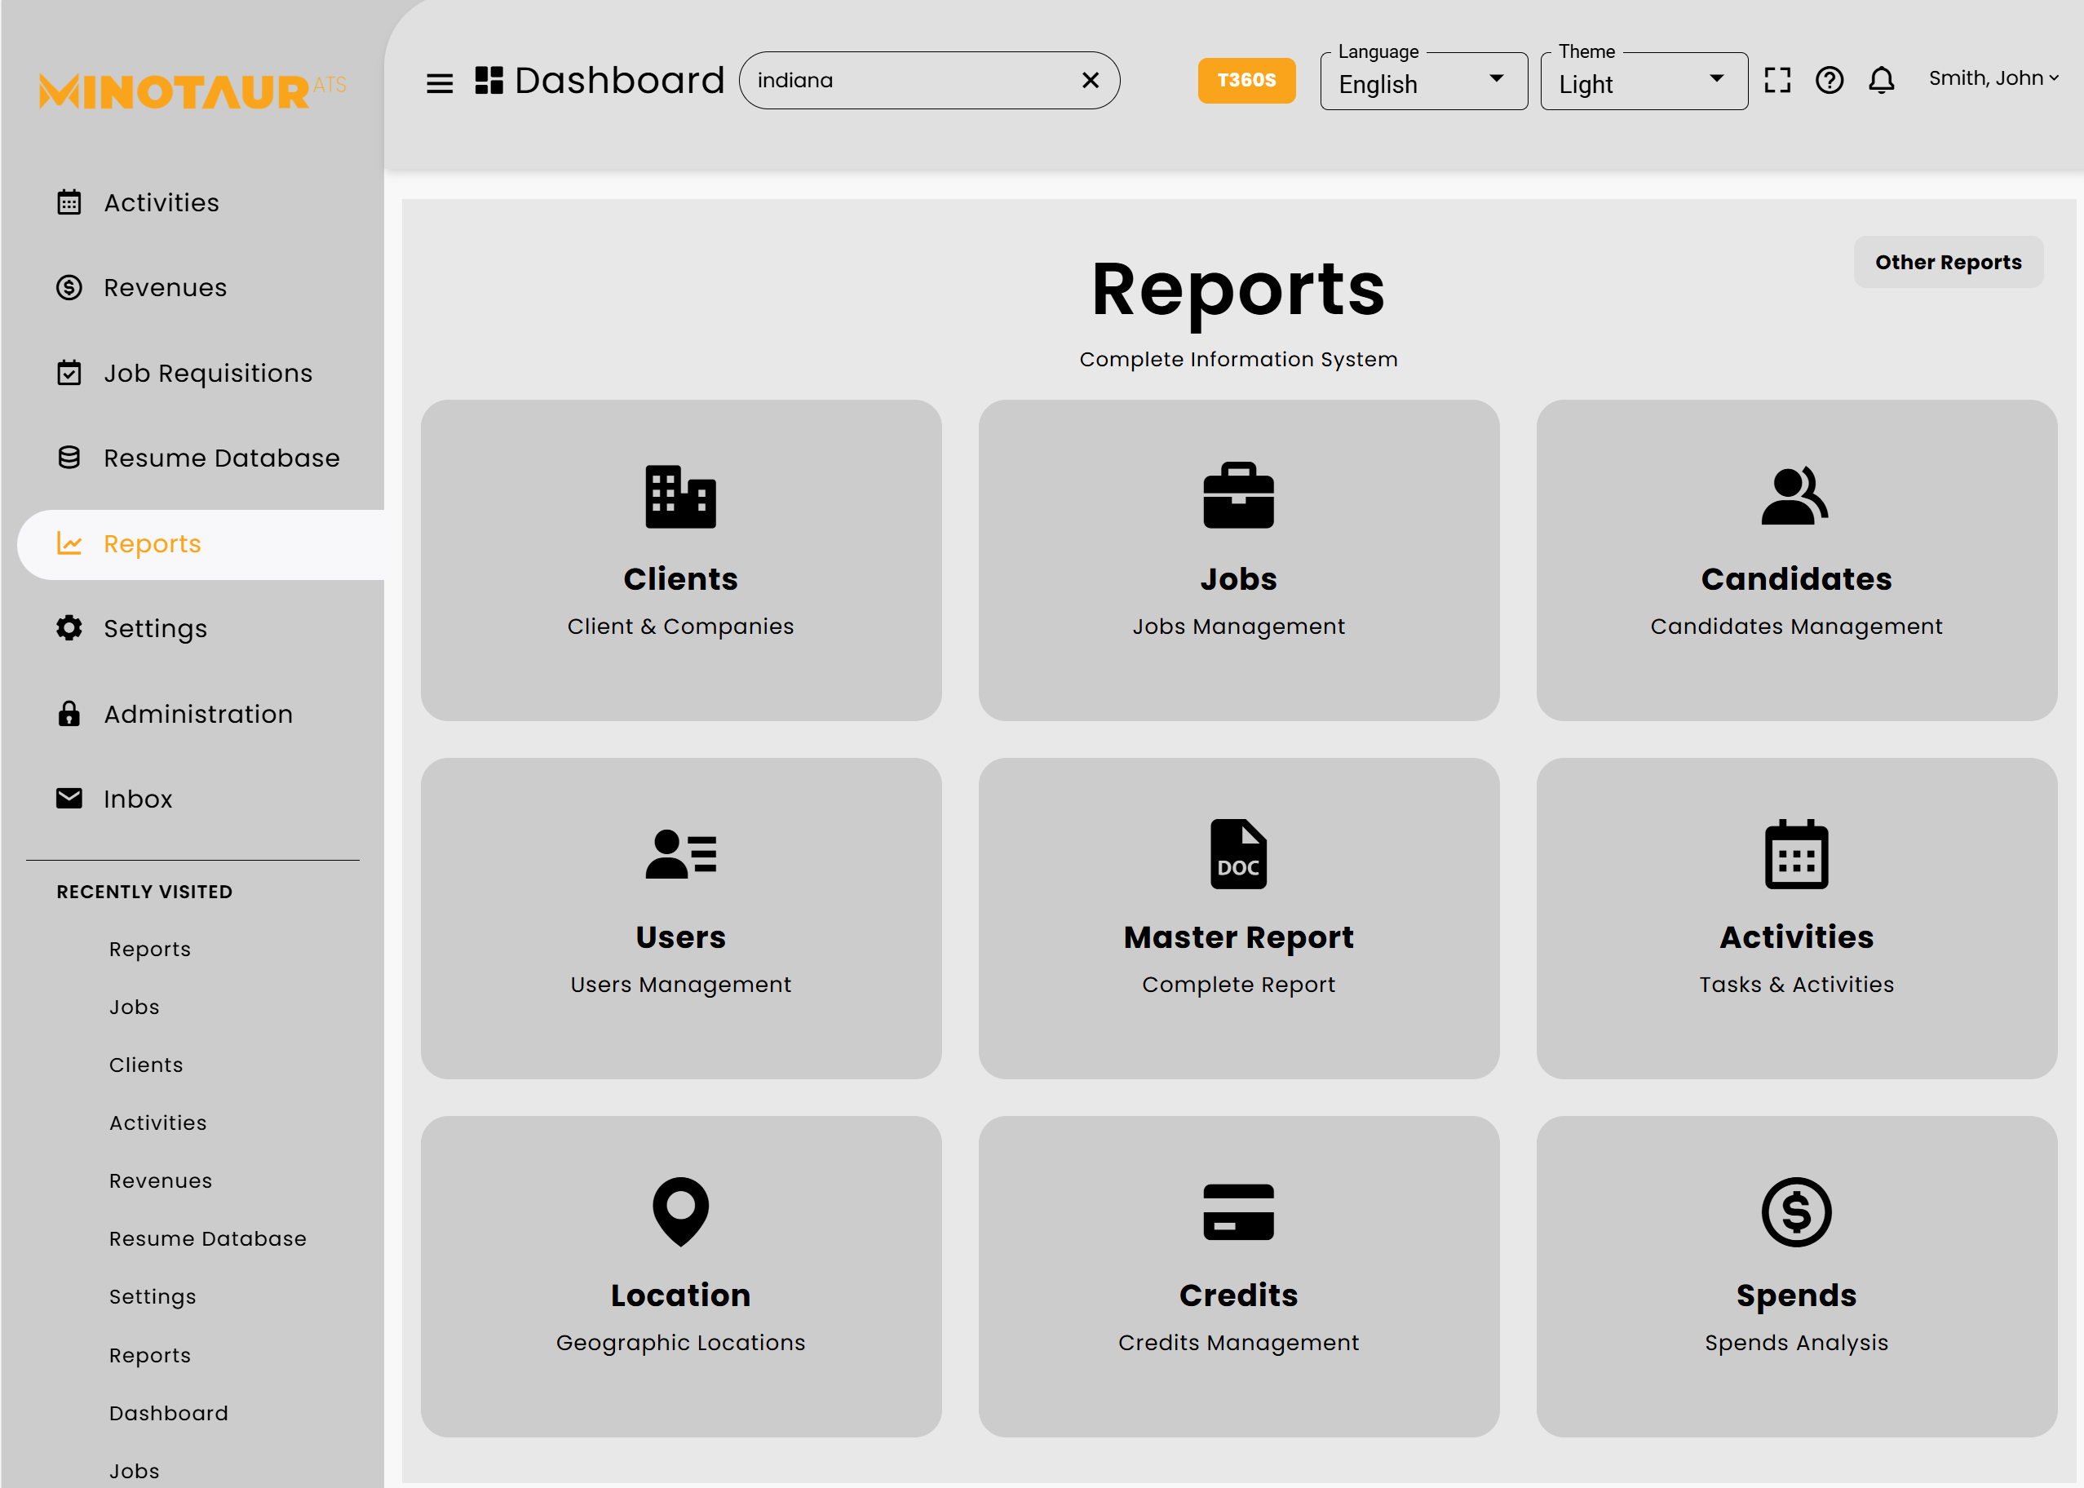Open Resume Database under Recently Visited
The image size is (2084, 1488).
tap(207, 1239)
